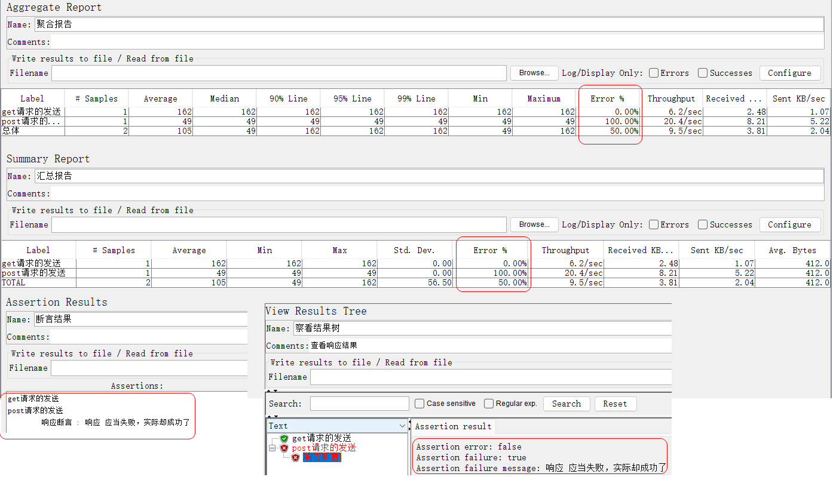Focus the Aggregate Report Filename field
Screen dimensions: 833x477
pos(279,73)
